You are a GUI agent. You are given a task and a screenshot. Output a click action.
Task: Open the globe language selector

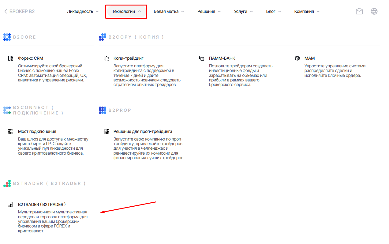374,11
